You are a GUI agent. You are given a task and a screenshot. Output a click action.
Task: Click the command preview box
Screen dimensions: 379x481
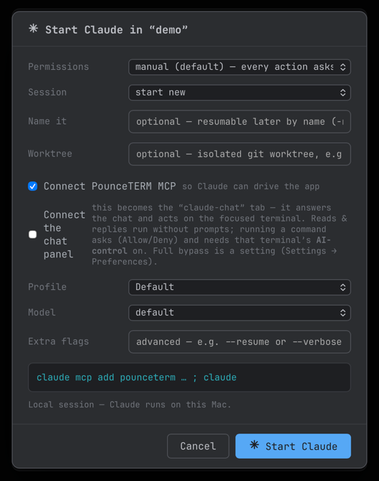(189, 377)
